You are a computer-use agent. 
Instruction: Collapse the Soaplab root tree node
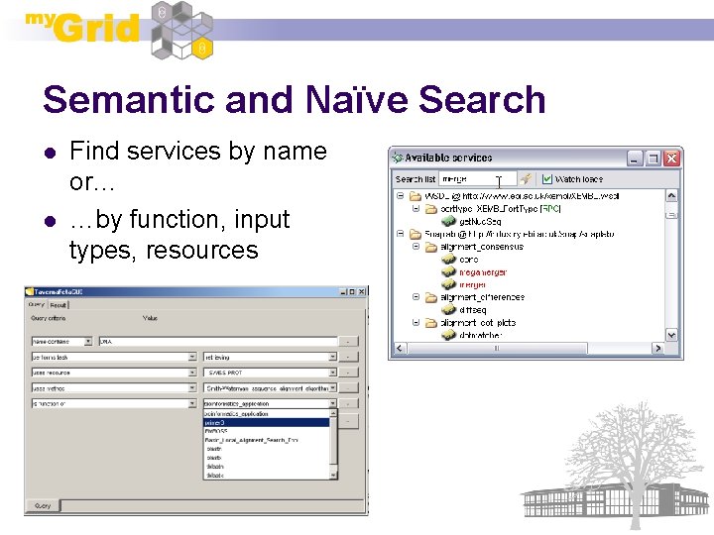[x=400, y=234]
